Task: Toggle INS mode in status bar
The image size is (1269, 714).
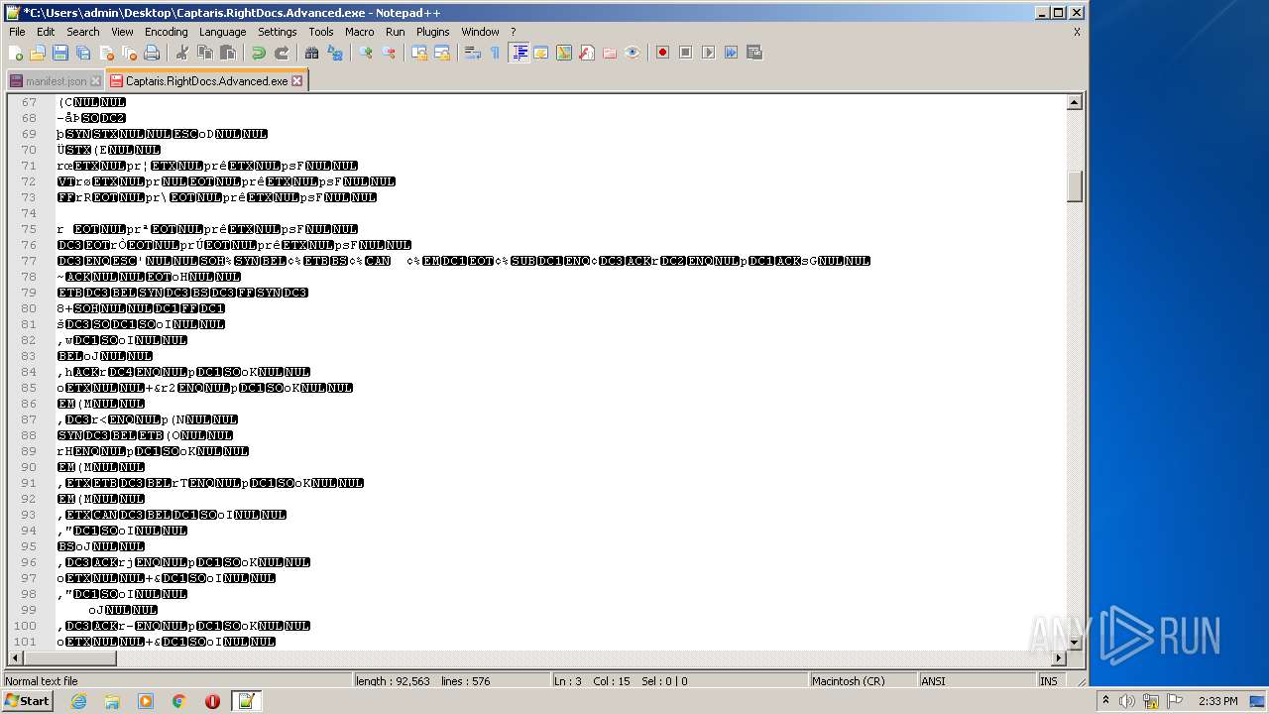Action: click(1049, 681)
